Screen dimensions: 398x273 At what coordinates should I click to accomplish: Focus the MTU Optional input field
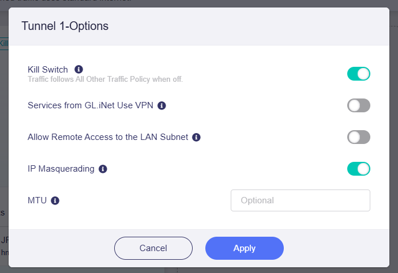301,200
